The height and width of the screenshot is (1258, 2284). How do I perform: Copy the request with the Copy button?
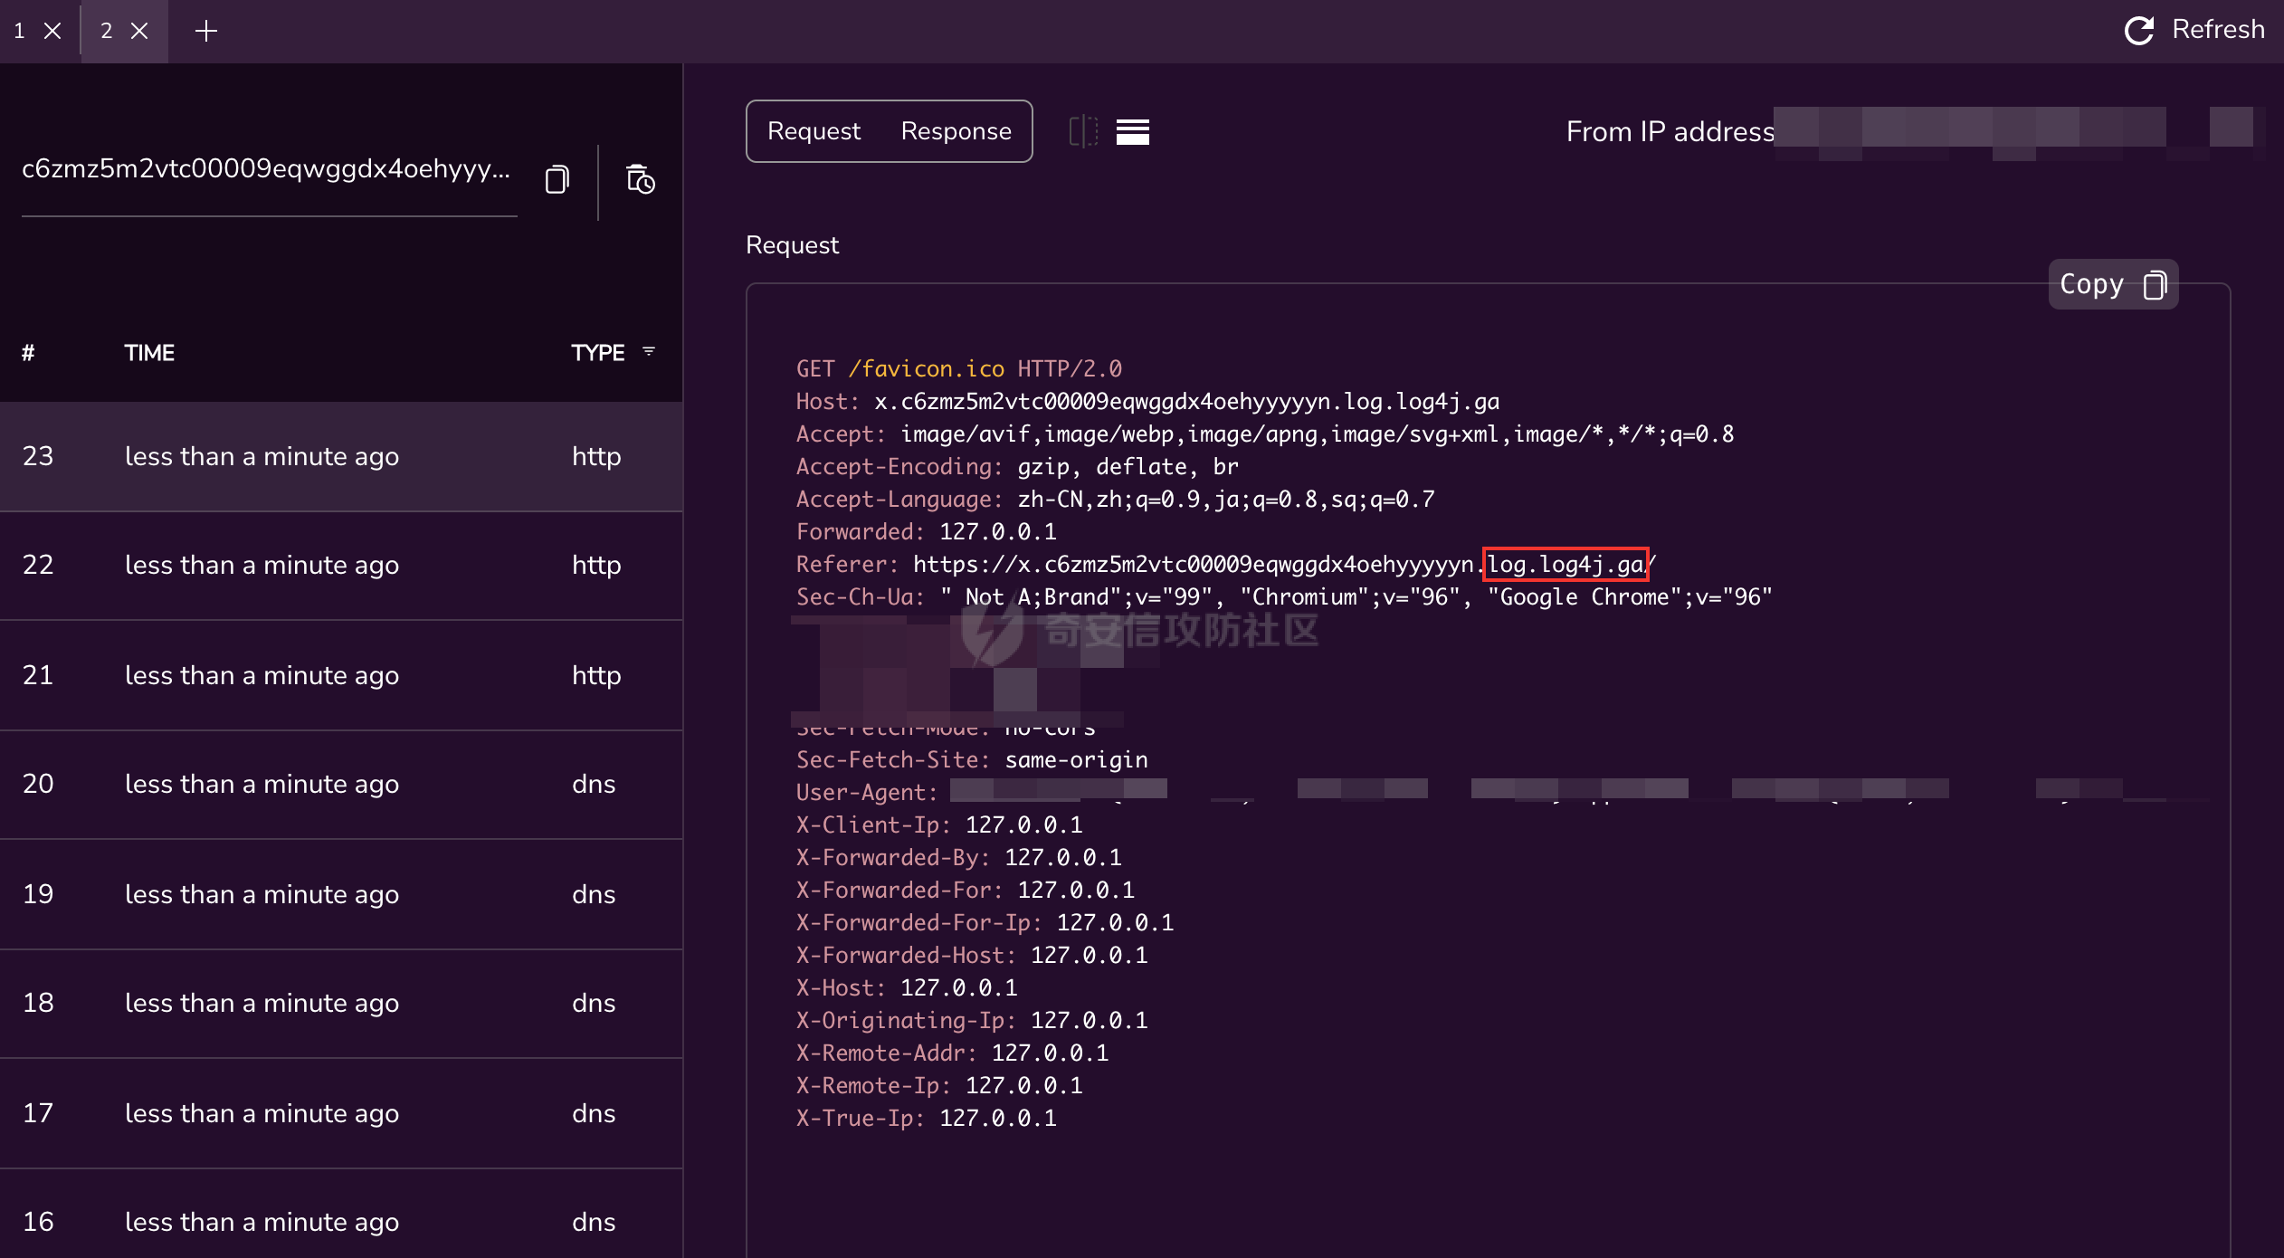(x=2113, y=284)
